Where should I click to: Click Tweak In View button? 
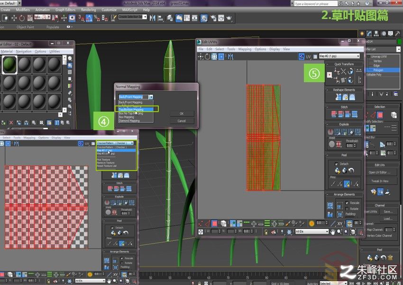(x=379, y=181)
